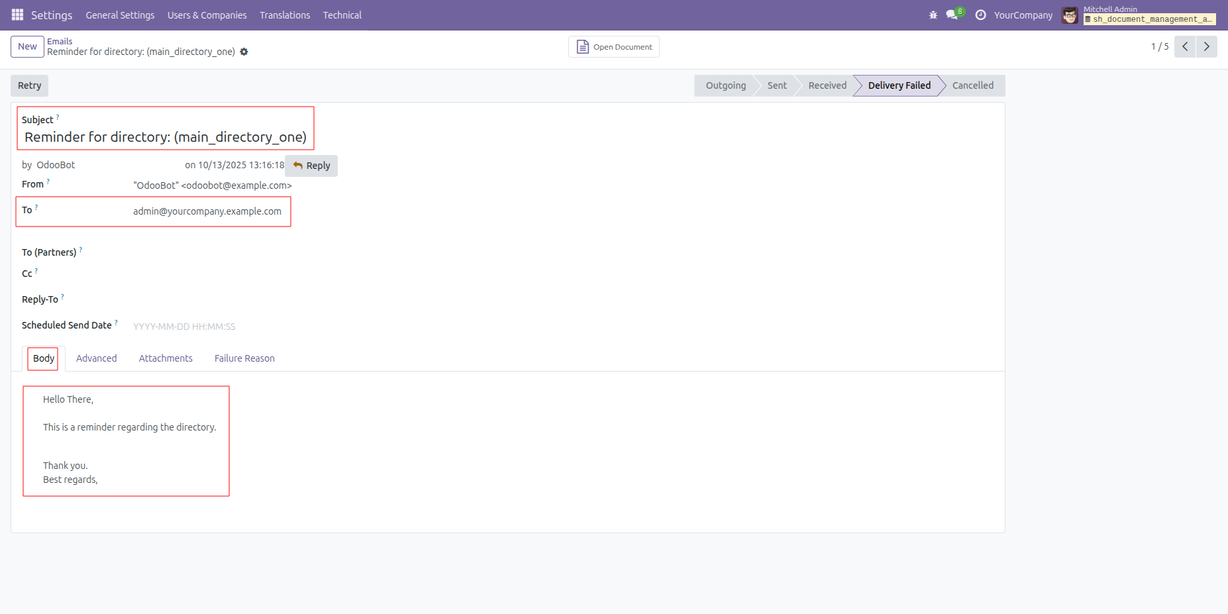Screen dimensions: 1228x614
Task: Set status to Outgoing
Action: (x=725, y=85)
